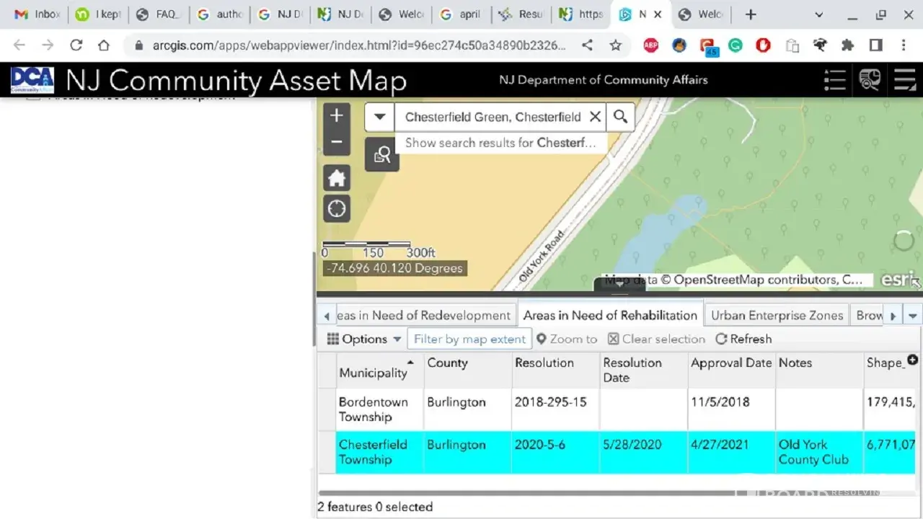Screen dimensions: 923x519
Task: Activate the My Location target icon
Action: [337, 209]
